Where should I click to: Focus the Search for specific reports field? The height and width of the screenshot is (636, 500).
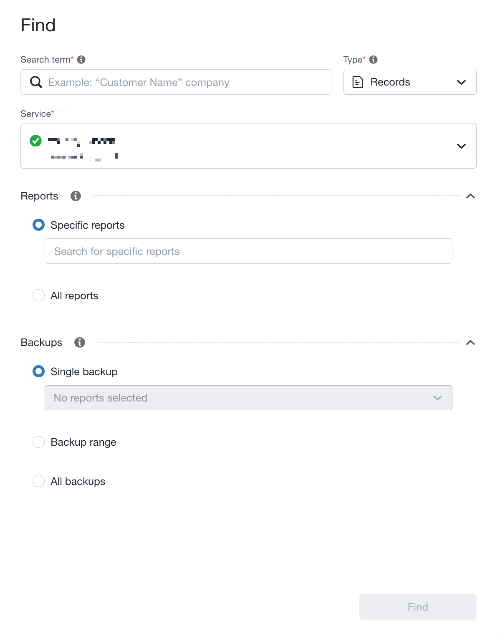(x=248, y=251)
